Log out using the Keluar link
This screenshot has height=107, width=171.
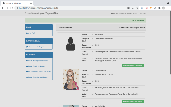pos(143,13)
